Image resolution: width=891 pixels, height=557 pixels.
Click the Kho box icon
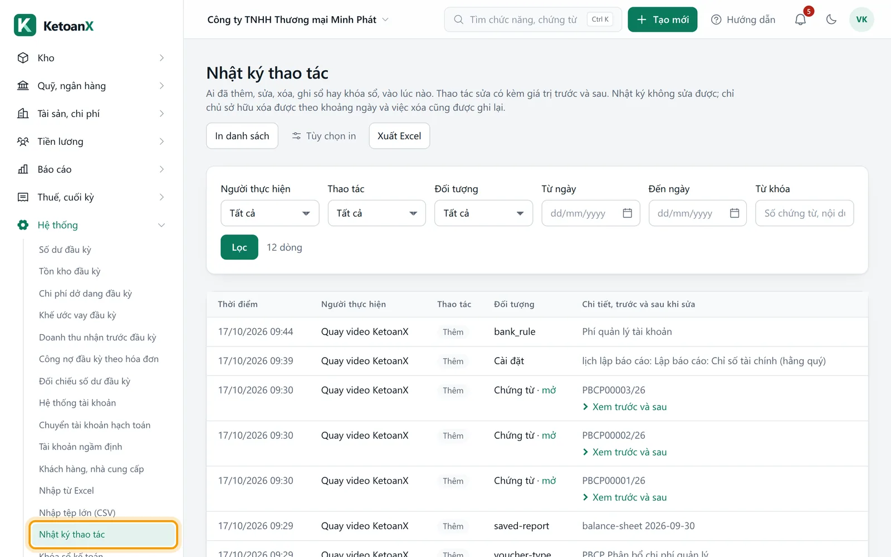click(23, 58)
